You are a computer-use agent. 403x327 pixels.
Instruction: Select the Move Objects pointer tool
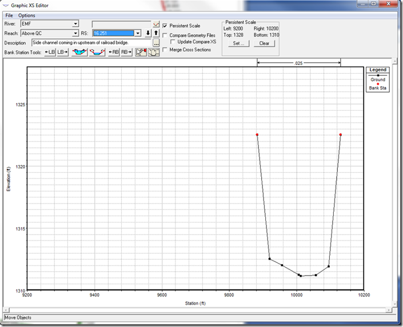141,52
